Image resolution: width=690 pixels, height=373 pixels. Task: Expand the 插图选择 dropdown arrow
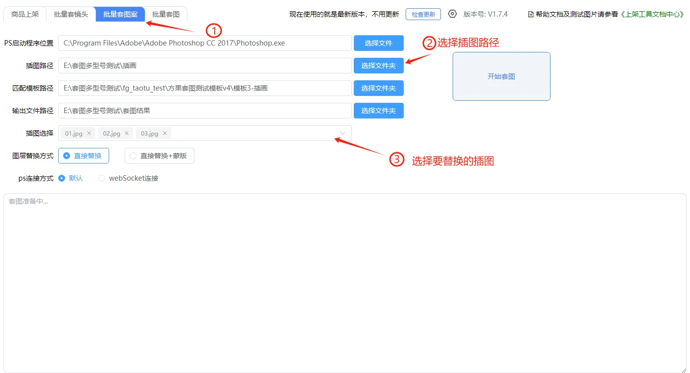tap(343, 133)
